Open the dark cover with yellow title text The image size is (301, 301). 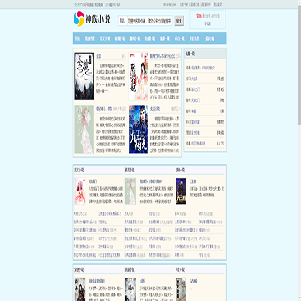pos(181,191)
